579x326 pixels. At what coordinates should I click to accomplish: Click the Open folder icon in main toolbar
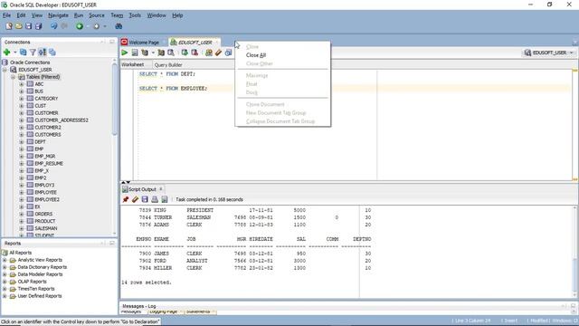[x=18, y=26]
